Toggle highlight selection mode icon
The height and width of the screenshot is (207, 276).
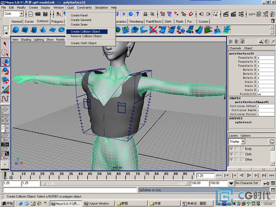[152, 14]
